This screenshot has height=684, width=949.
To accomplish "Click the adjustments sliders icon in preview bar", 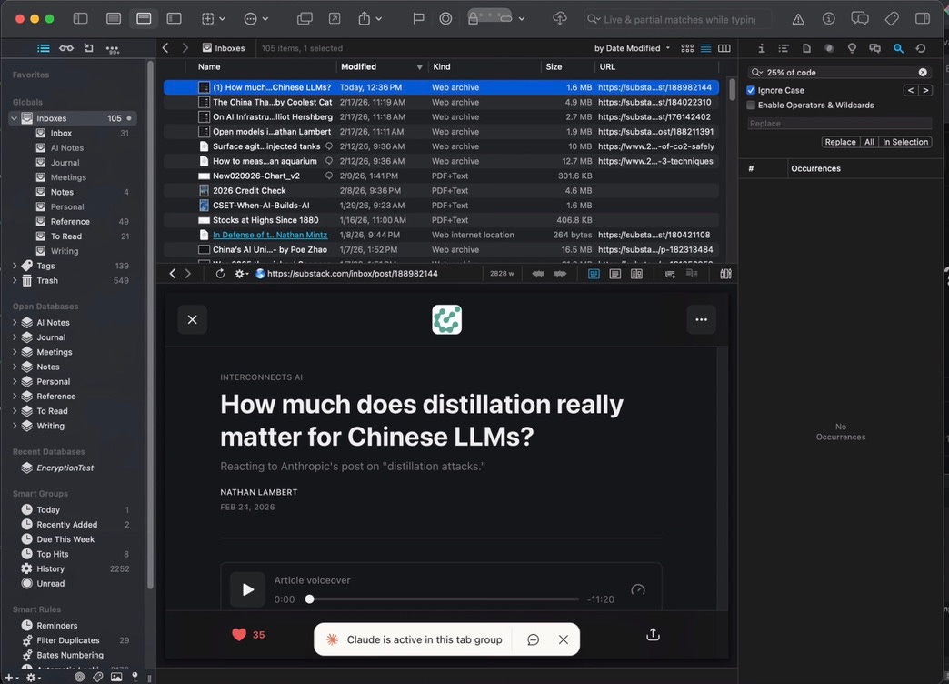I will tap(725, 274).
